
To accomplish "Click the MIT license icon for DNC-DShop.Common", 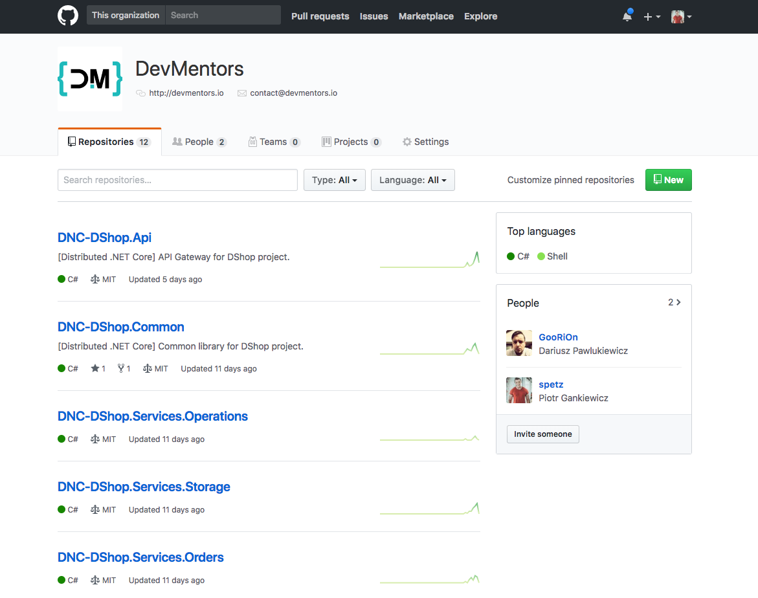I will 148,368.
